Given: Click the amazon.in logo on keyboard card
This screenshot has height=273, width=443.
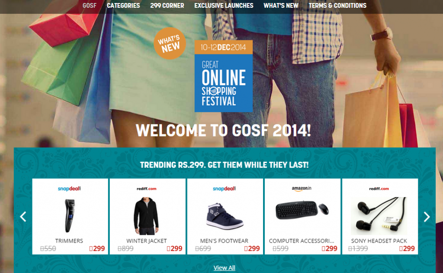Looking at the screenshot, I should coord(302,188).
